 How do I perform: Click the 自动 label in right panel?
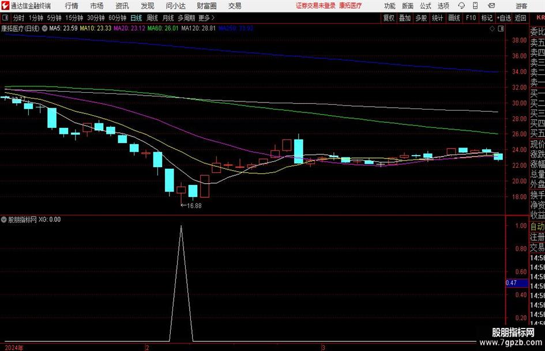coord(538,227)
